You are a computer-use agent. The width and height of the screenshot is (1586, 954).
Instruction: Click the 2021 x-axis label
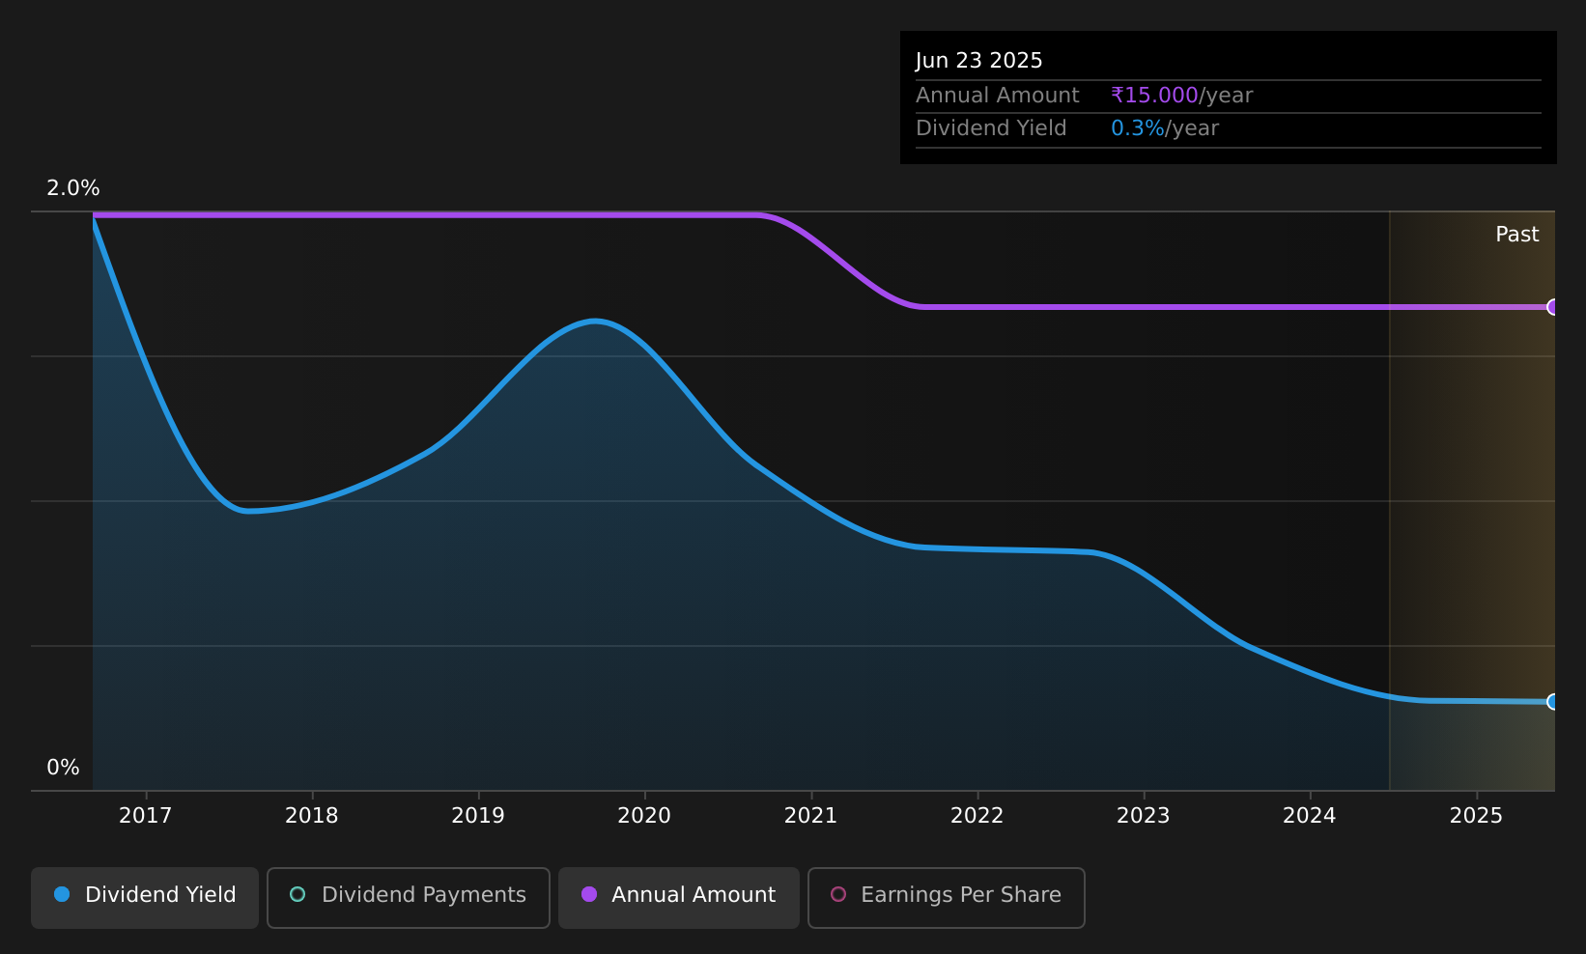tap(810, 816)
